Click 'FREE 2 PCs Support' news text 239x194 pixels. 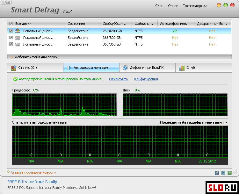(52, 188)
